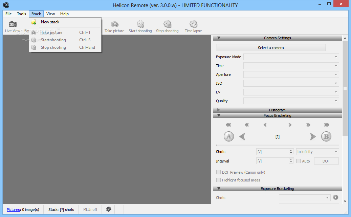Click double right focus step arrow
Screen dimensions: 351x217
[x=308, y=125]
